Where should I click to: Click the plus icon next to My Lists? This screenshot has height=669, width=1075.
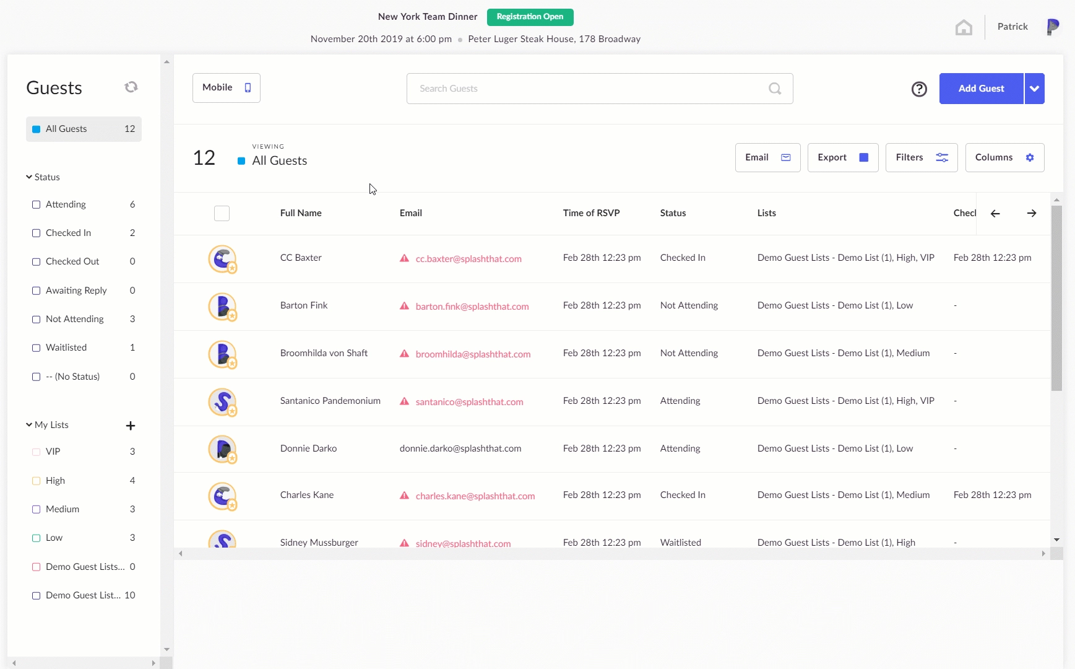pos(131,426)
